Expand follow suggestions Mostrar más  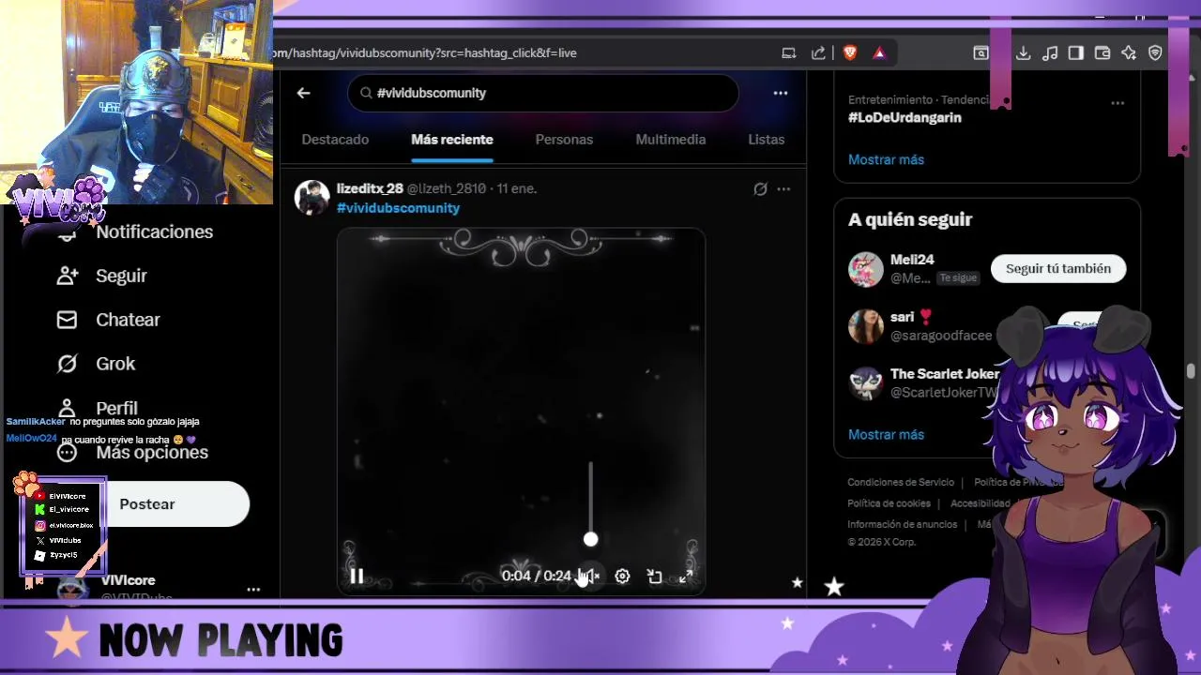886,435
